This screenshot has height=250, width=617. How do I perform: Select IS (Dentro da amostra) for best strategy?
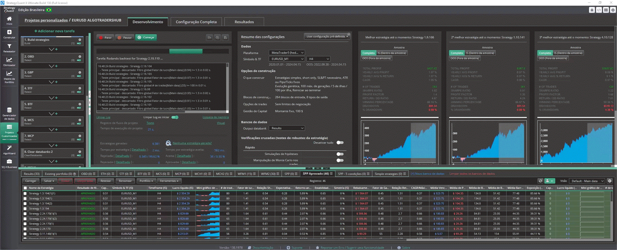coord(392,53)
